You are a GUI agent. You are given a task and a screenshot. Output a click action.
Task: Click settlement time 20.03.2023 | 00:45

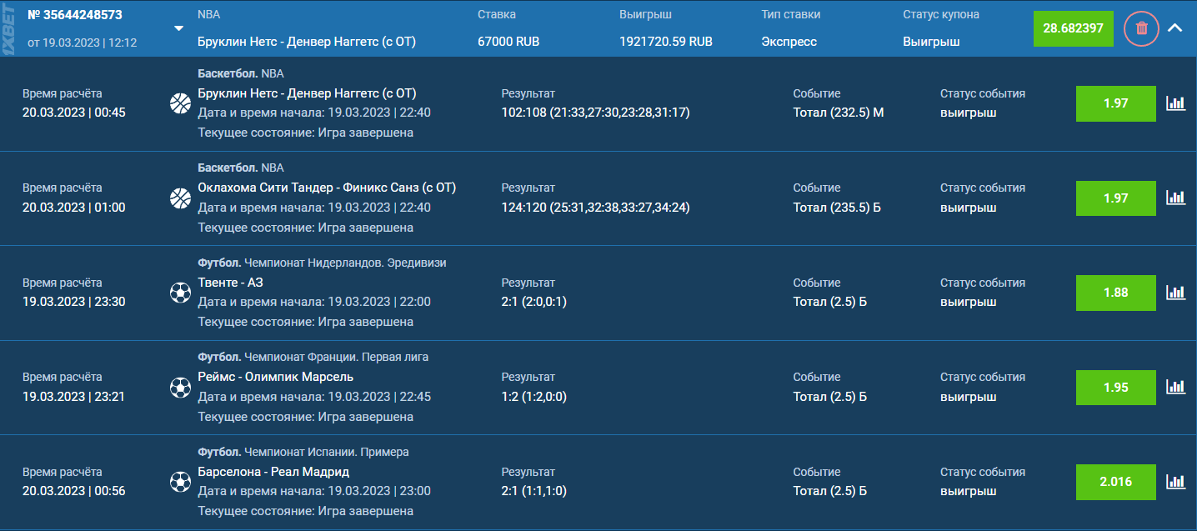(x=74, y=113)
